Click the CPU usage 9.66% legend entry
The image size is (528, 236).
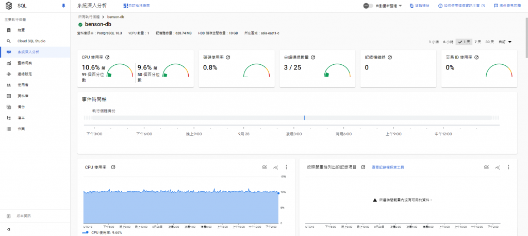pos(103,232)
